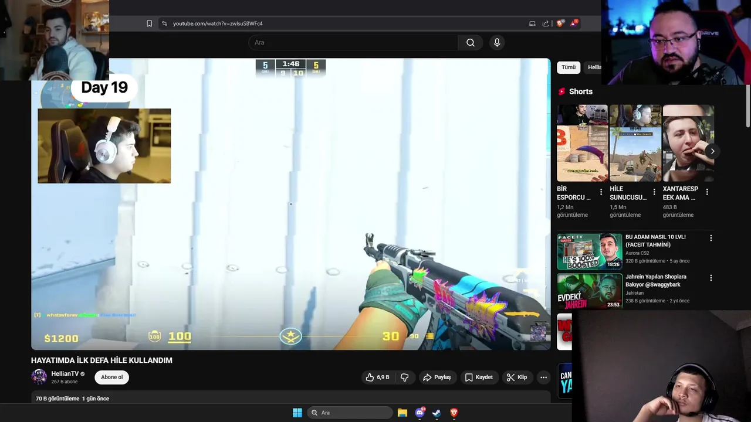Click the Paylaş share button
This screenshot has height=422, width=751.
(437, 377)
